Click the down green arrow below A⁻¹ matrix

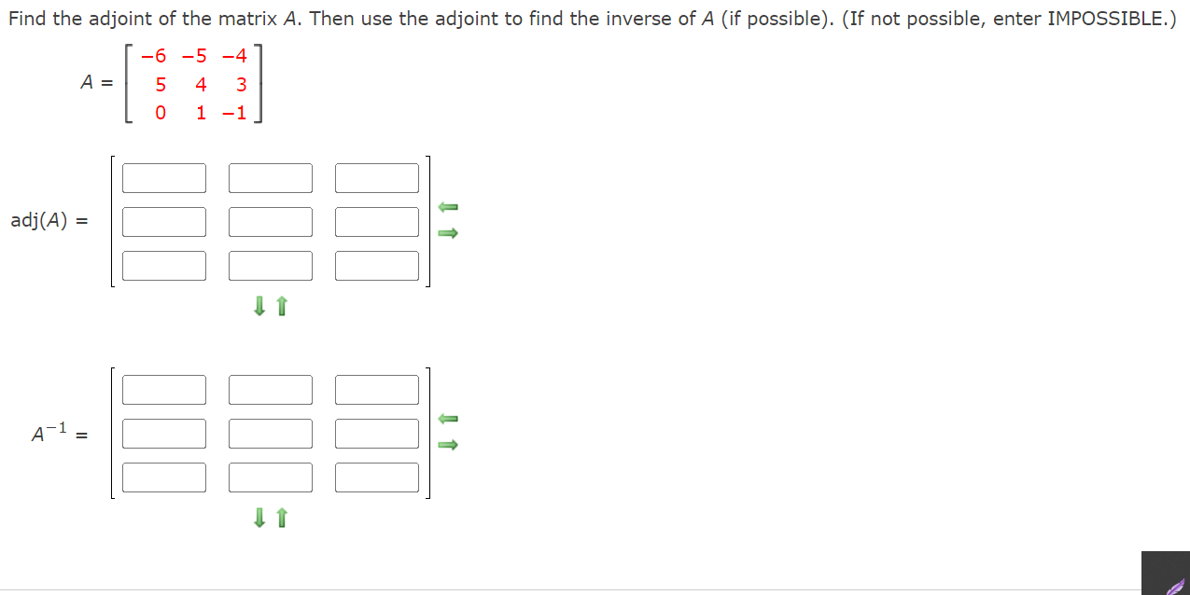tap(259, 518)
